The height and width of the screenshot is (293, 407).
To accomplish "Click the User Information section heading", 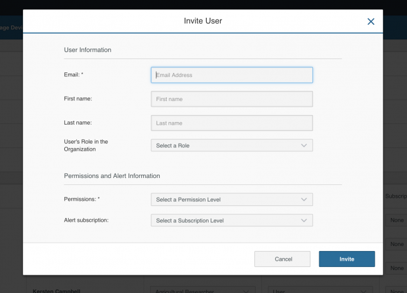I will [88, 50].
